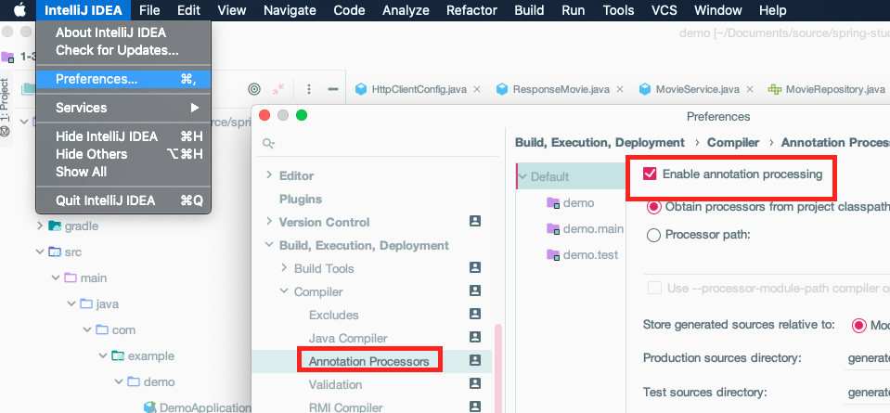Collapse the Default profile node
The width and height of the screenshot is (890, 413).
[x=523, y=176]
